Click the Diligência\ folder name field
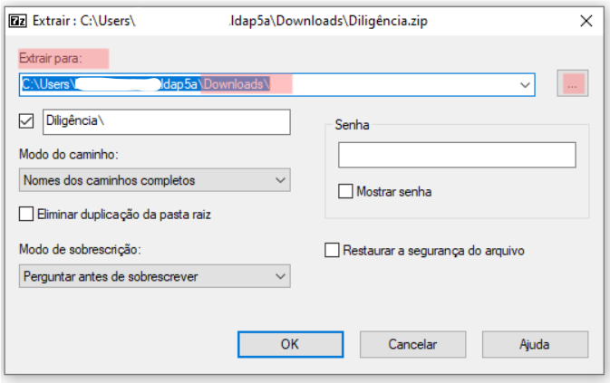The width and height of the screenshot is (610, 383). (x=167, y=122)
